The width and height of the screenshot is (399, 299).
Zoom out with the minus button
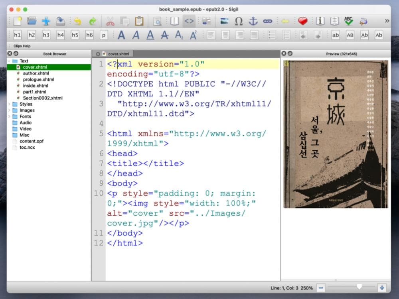click(x=321, y=288)
